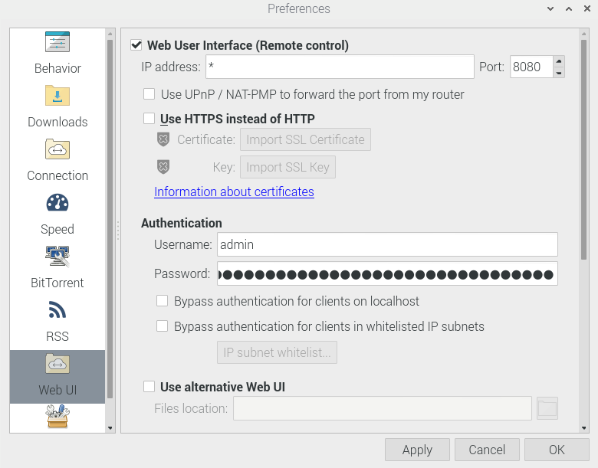Open the Behavior settings icon

pyautogui.click(x=58, y=41)
